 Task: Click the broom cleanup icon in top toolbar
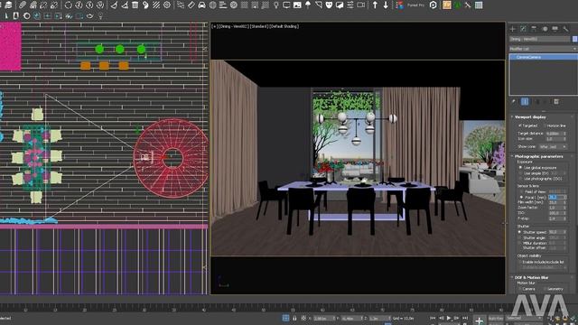click(114, 5)
